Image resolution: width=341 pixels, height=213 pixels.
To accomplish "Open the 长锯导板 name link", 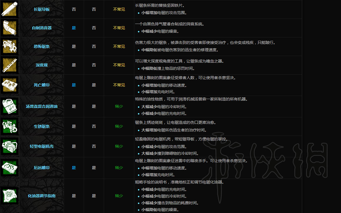I will [41, 9].
